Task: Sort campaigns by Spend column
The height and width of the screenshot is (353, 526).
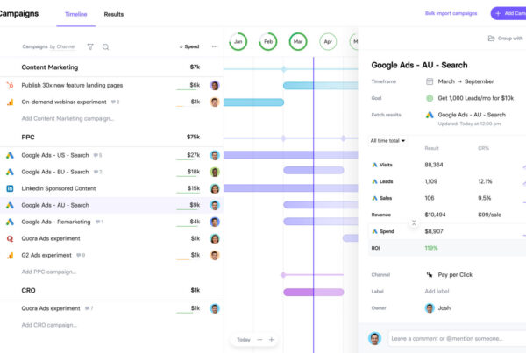Action: [189, 46]
